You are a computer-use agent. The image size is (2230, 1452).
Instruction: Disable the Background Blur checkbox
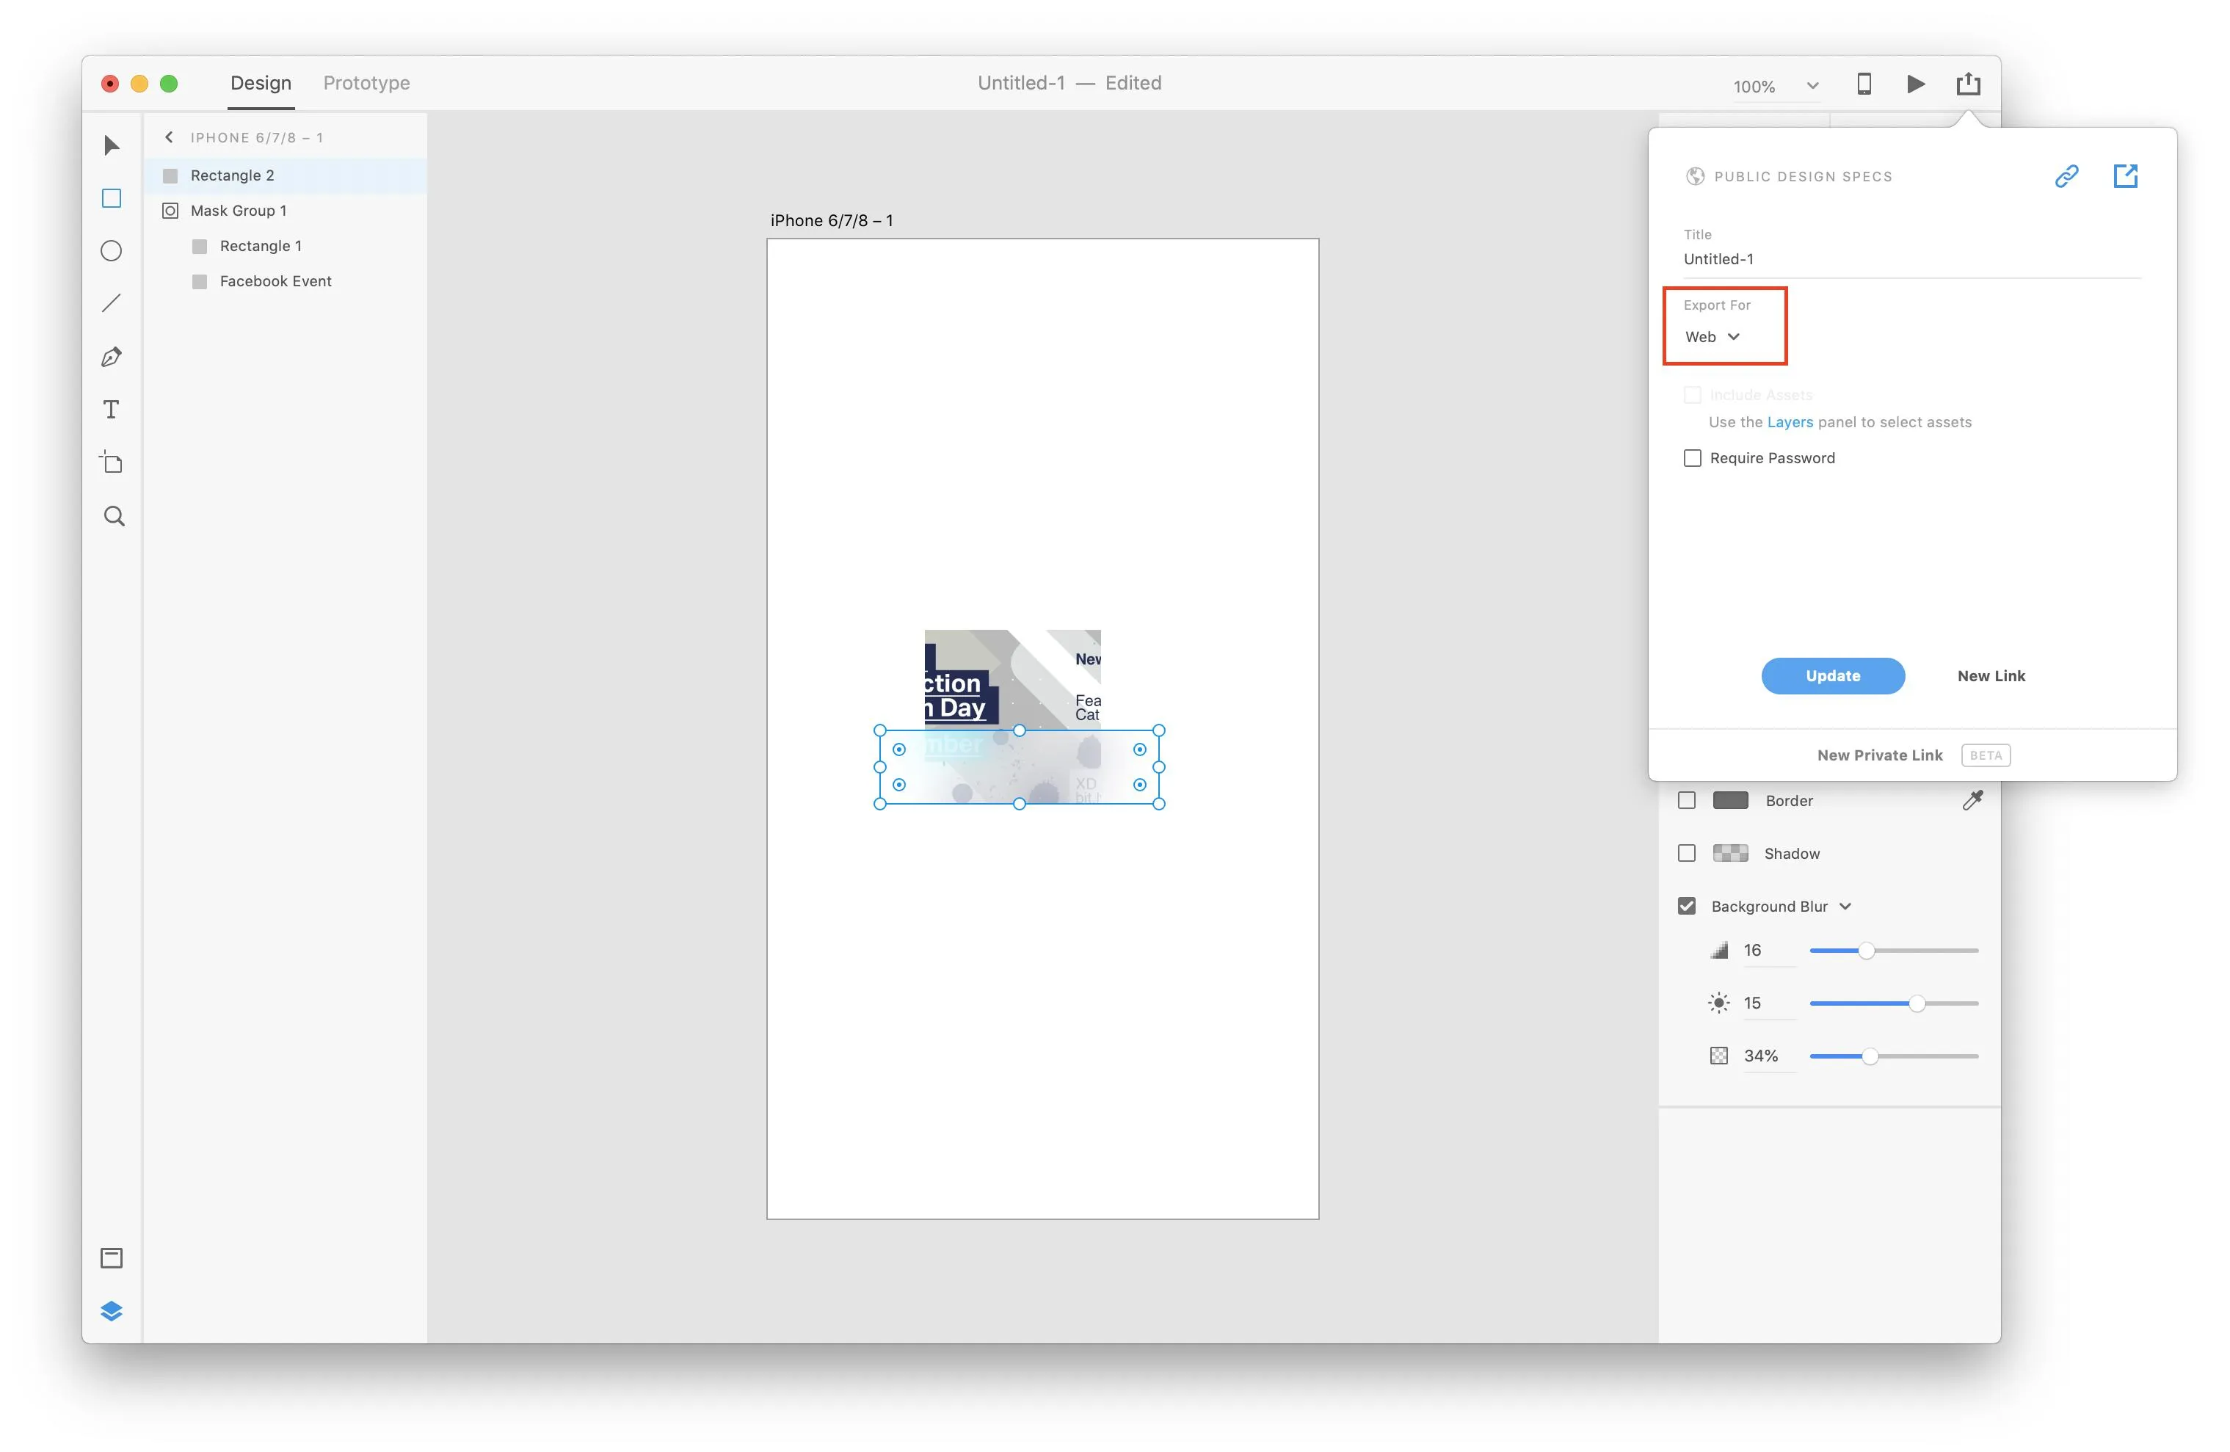point(1687,906)
